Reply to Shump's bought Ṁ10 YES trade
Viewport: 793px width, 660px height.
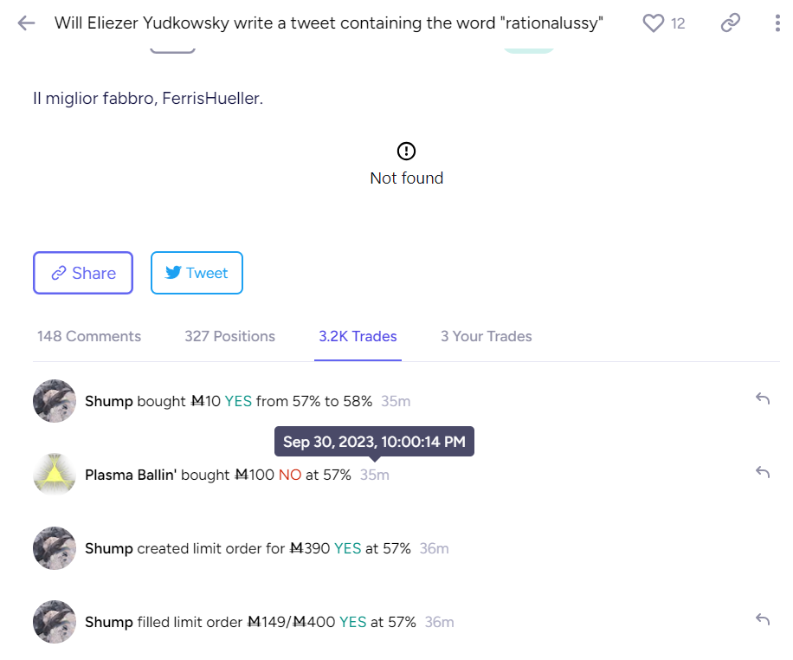[763, 398]
